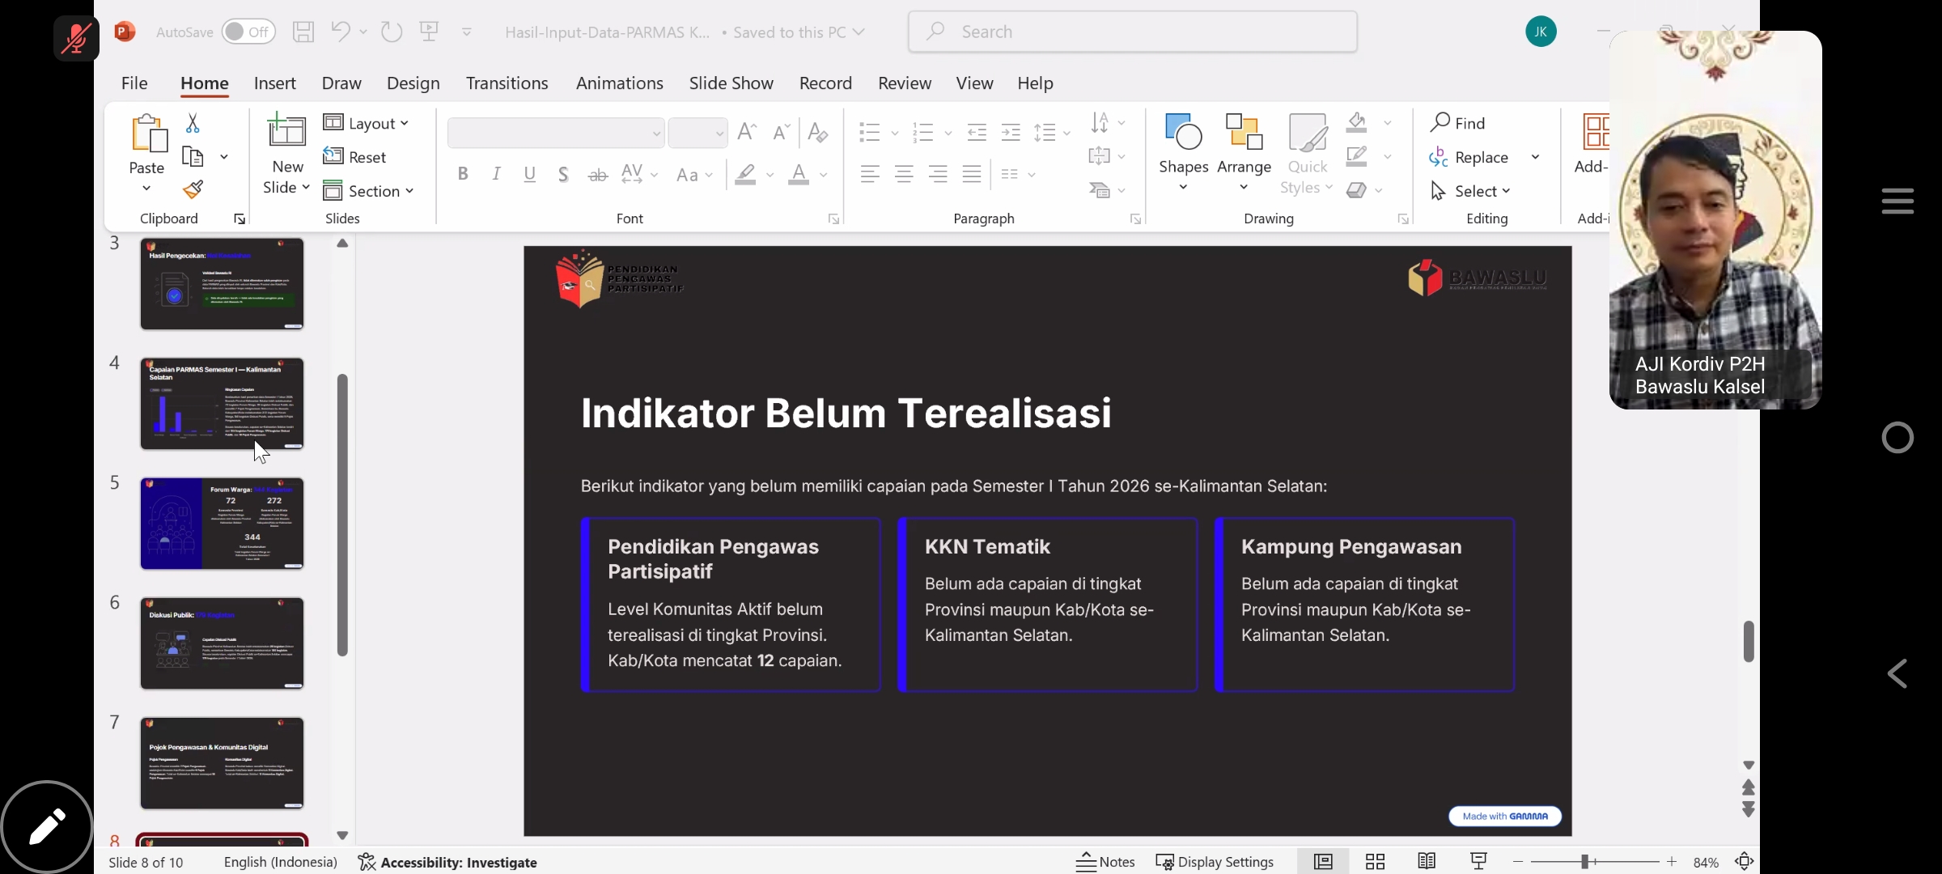Center the text

pyautogui.click(x=904, y=174)
